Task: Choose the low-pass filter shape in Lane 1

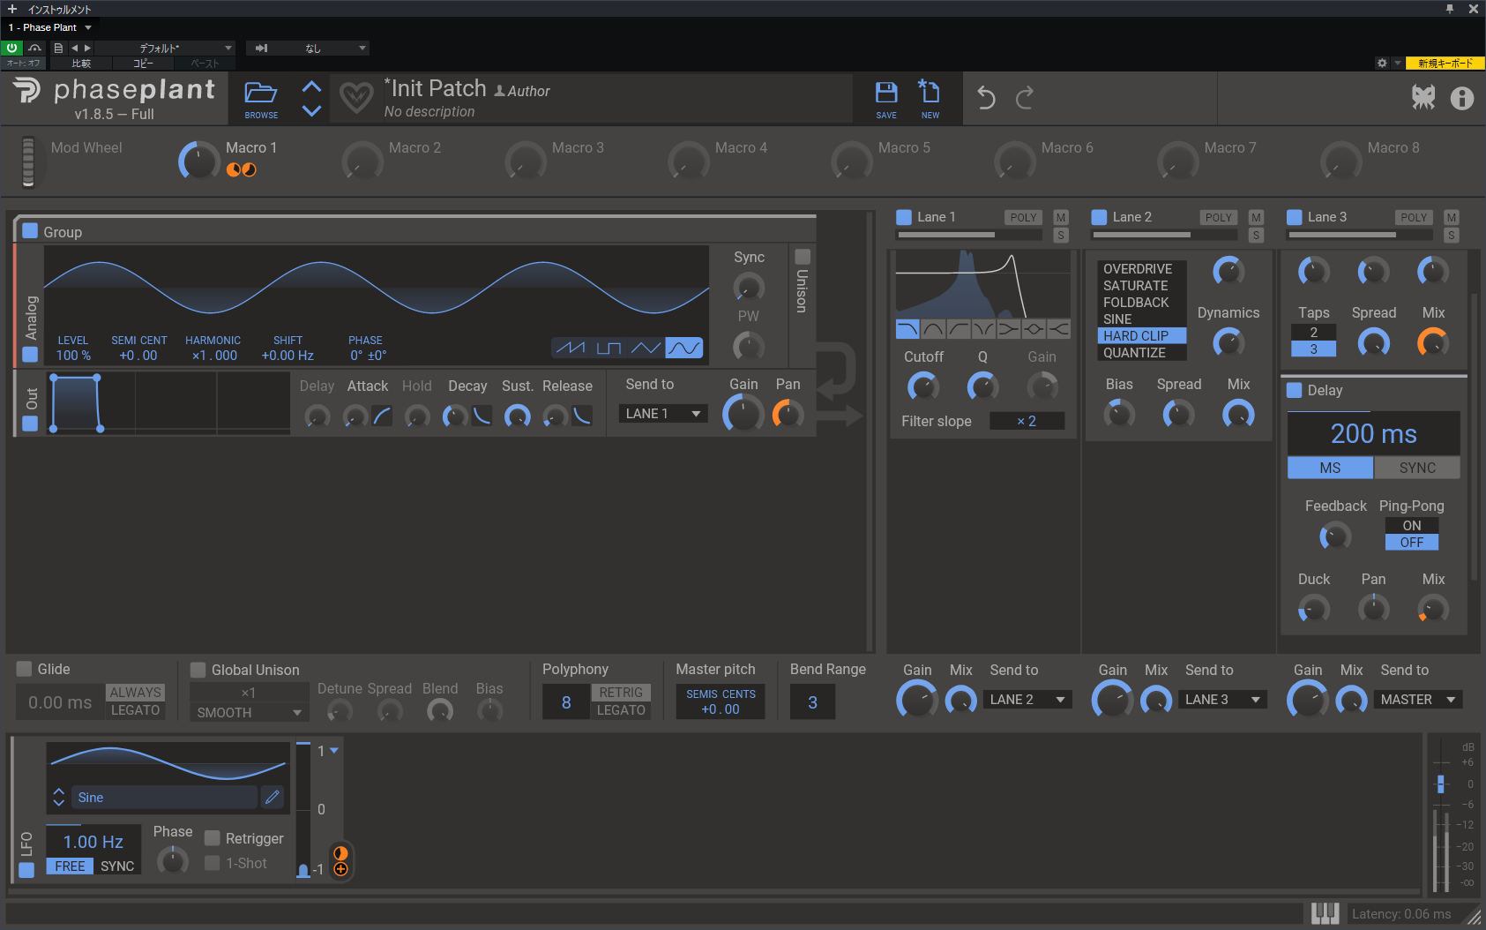Action: pos(907,329)
